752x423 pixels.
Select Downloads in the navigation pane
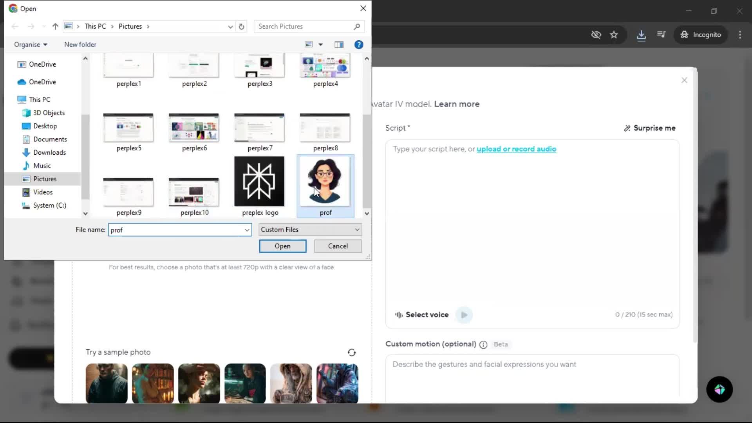point(49,153)
